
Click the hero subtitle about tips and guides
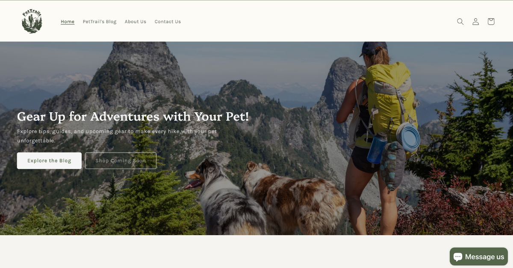click(117, 136)
